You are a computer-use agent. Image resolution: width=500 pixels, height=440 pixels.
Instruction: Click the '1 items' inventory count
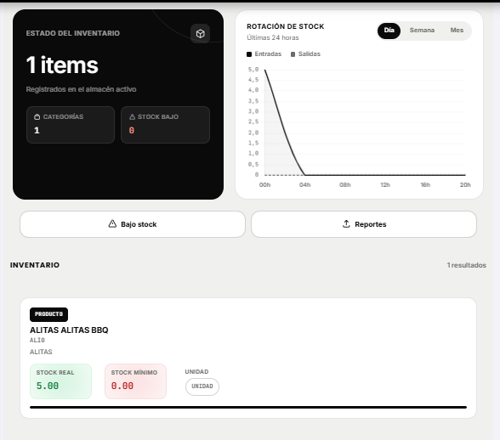62,65
